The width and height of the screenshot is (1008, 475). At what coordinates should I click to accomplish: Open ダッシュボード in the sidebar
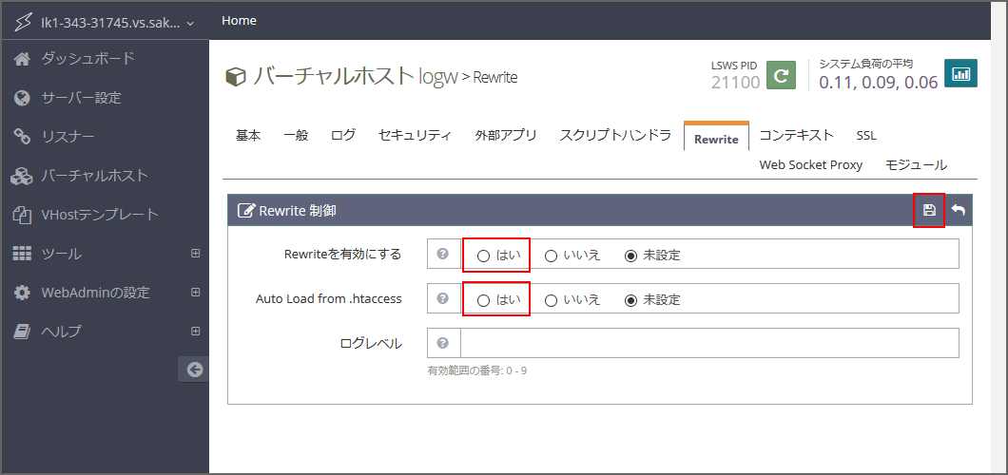[87, 59]
